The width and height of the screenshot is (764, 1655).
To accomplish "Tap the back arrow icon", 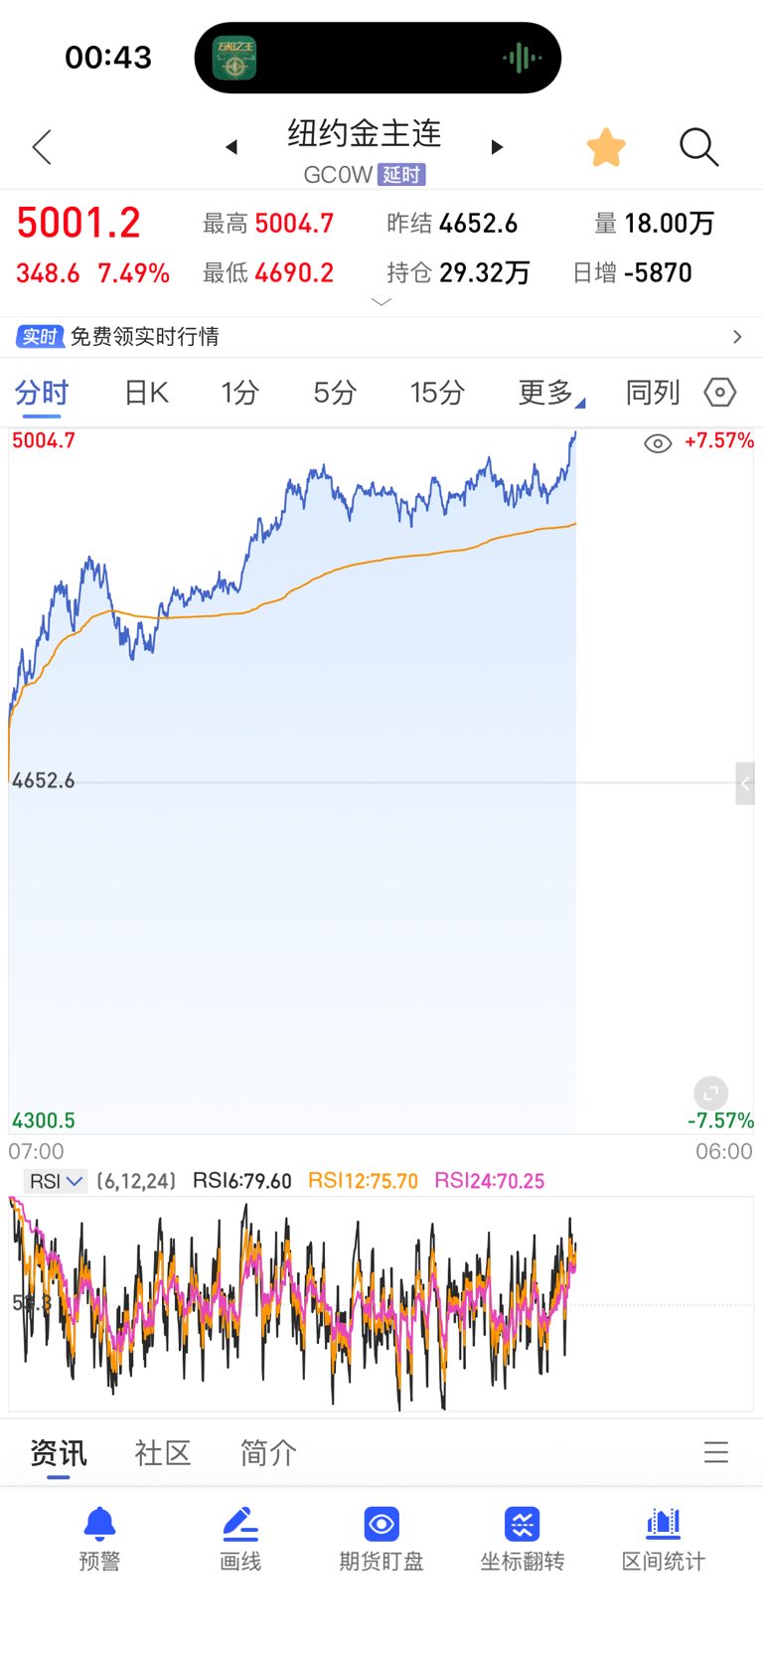I will pos(42,147).
